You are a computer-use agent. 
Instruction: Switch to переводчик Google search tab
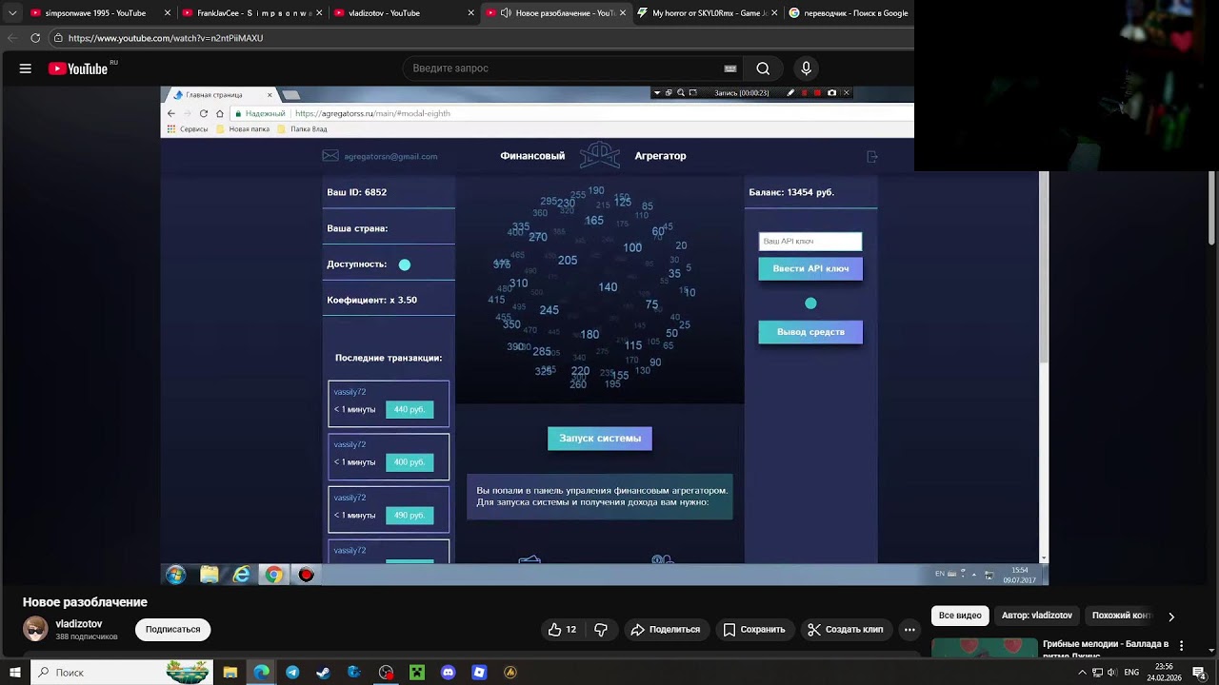[x=848, y=13]
